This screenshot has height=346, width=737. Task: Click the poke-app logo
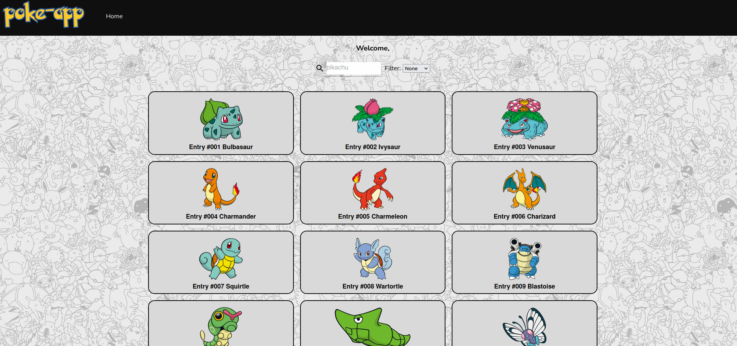coord(44,15)
